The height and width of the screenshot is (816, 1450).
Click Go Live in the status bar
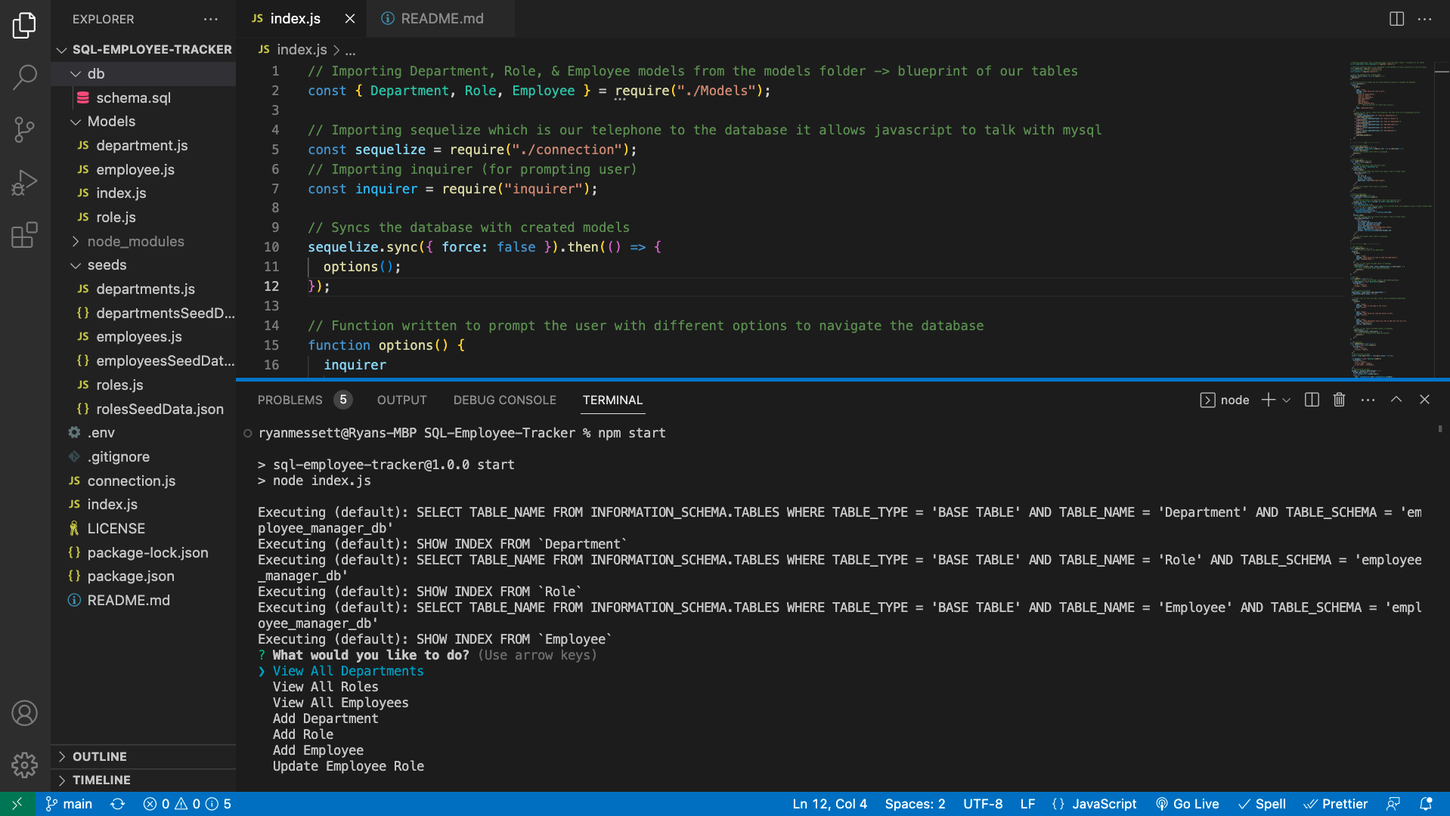[x=1187, y=804]
